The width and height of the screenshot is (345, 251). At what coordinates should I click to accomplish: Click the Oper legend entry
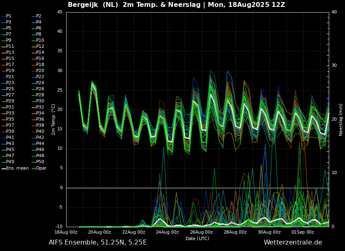coord(39,168)
